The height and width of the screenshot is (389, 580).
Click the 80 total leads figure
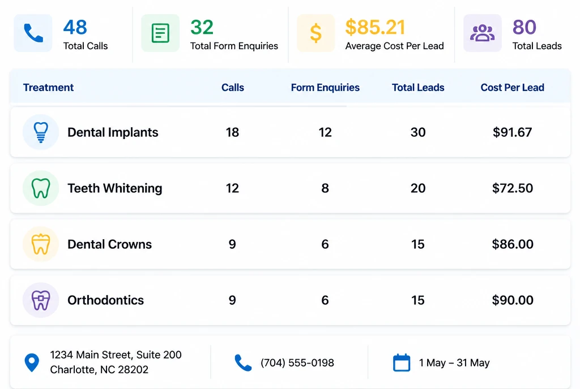(x=524, y=27)
